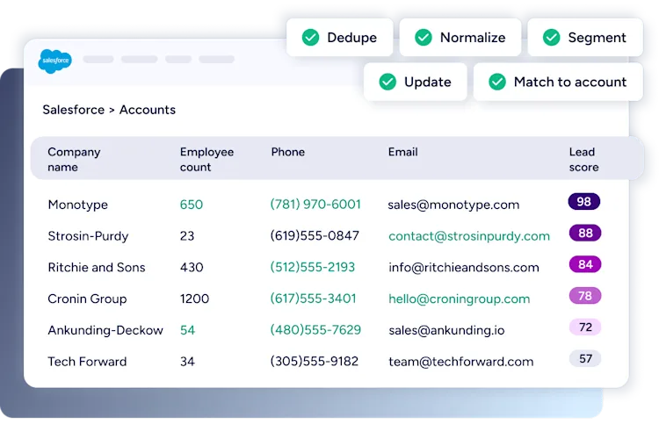
Task: Click email team@techforward.com
Action: pyautogui.click(x=461, y=362)
